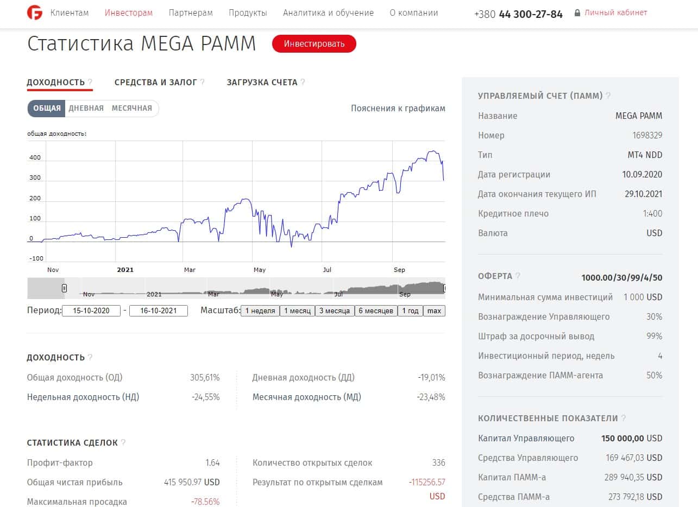
Task: Click the red Инвестировать button
Action: [x=314, y=44]
